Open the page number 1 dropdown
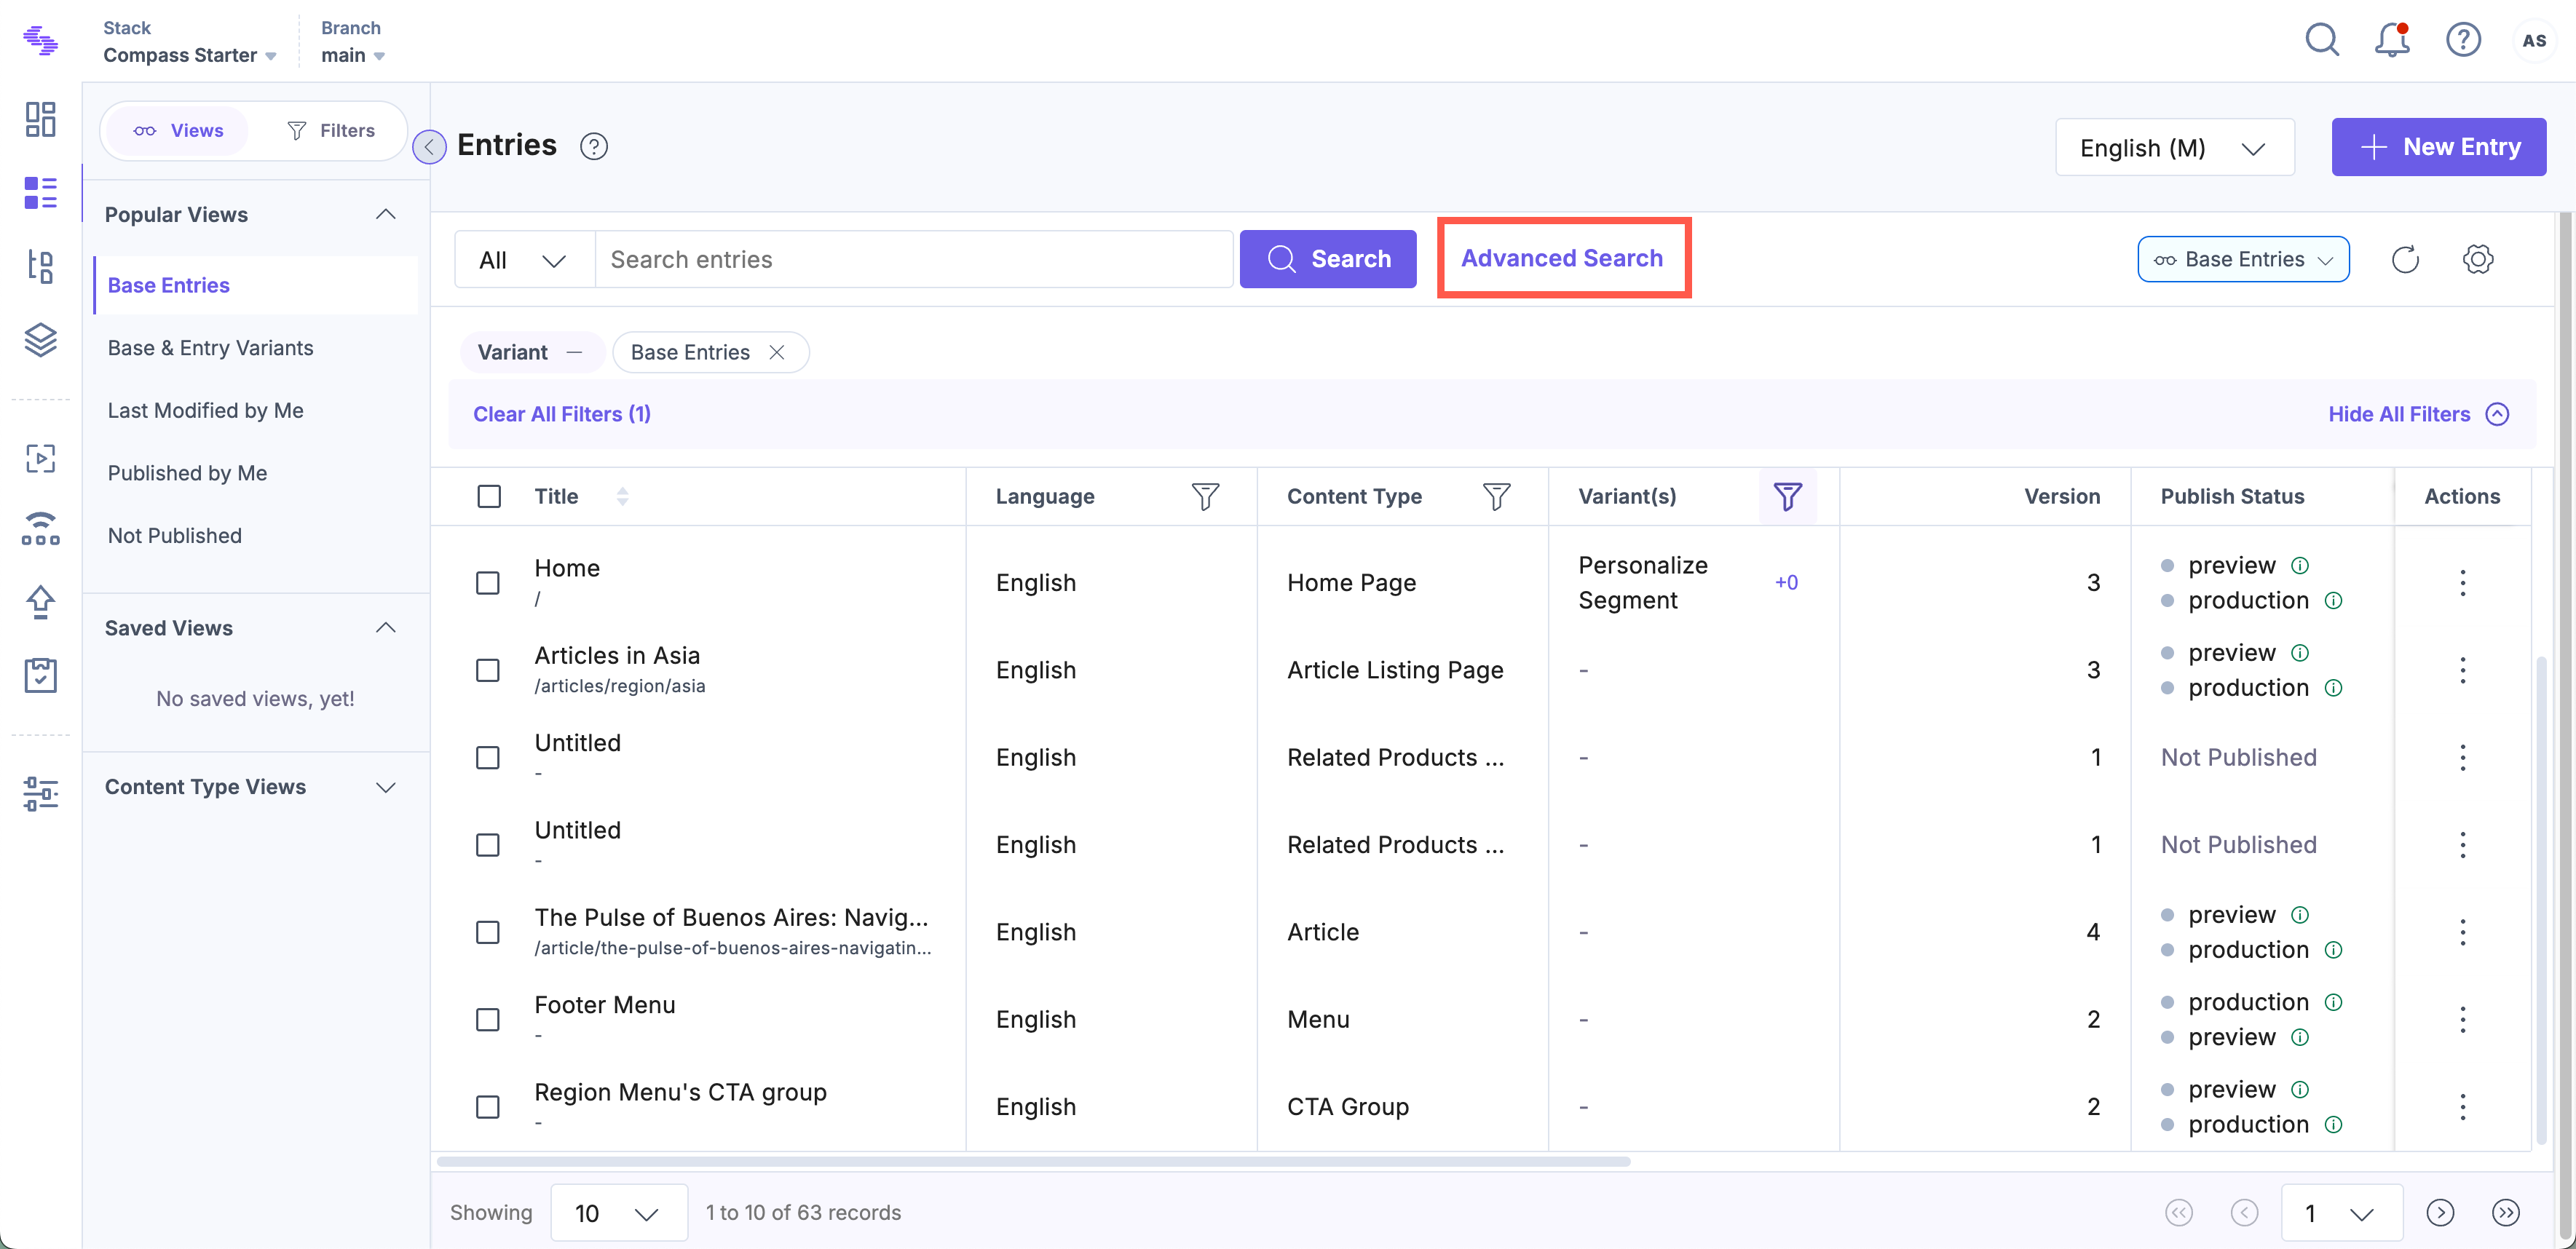2576x1249 pixels. (2341, 1213)
